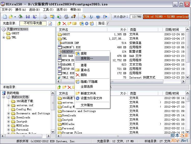
Task: Choose 提取 from the context menu
Action: coord(92,54)
